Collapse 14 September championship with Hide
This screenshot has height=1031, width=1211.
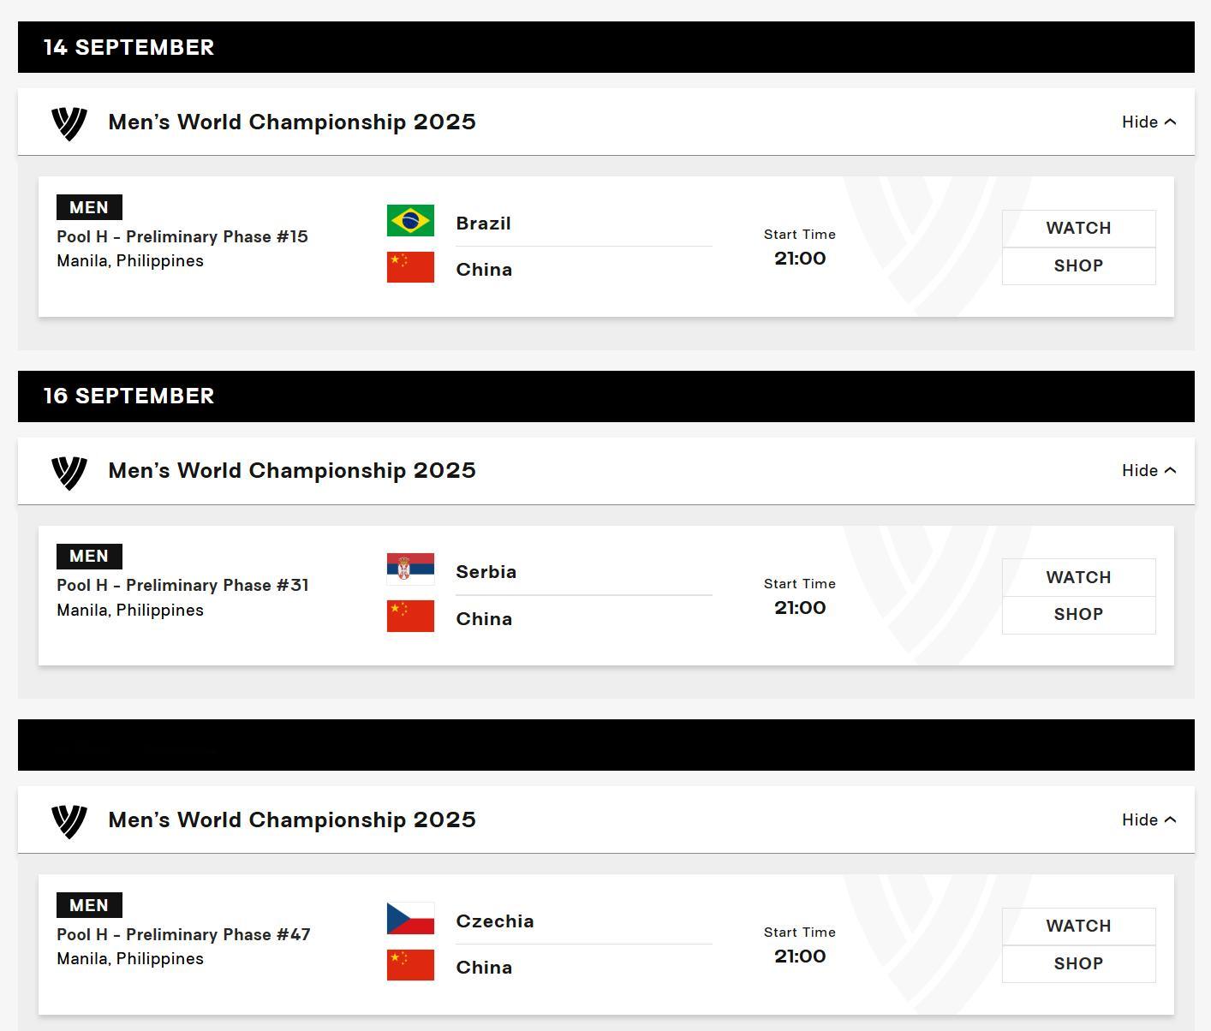(x=1148, y=122)
